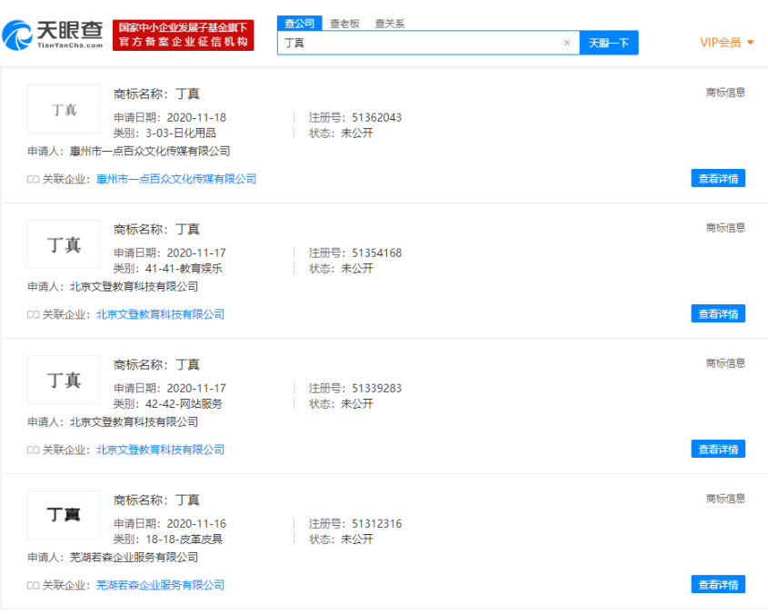Click 商标名称：丁真 title of 51362043 entry
Viewport: 768px width, 614px height.
pyautogui.click(x=156, y=94)
